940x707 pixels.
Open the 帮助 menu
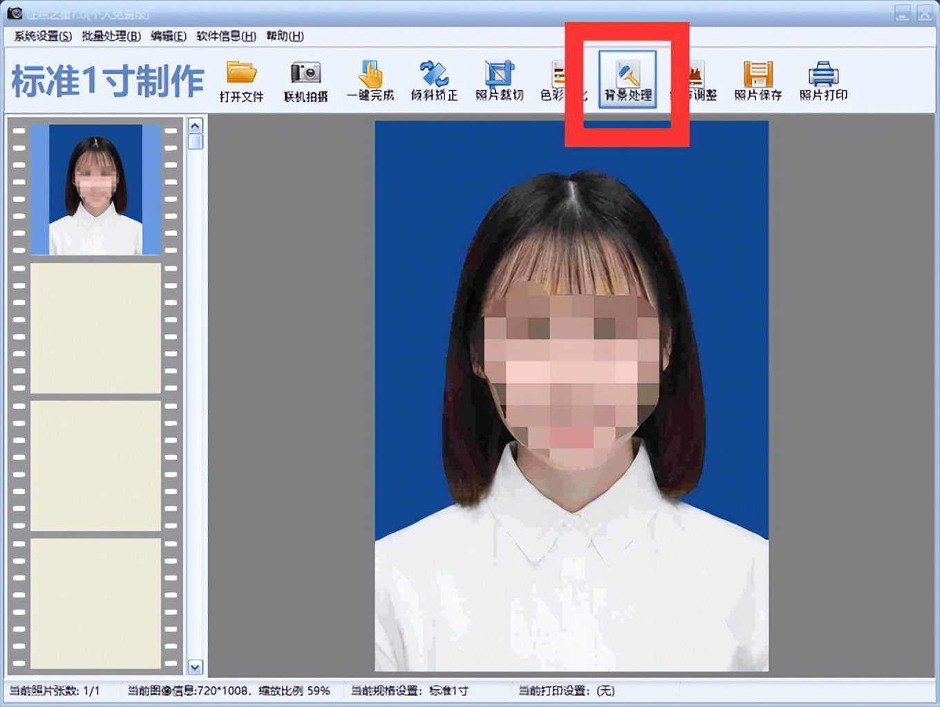click(x=283, y=36)
